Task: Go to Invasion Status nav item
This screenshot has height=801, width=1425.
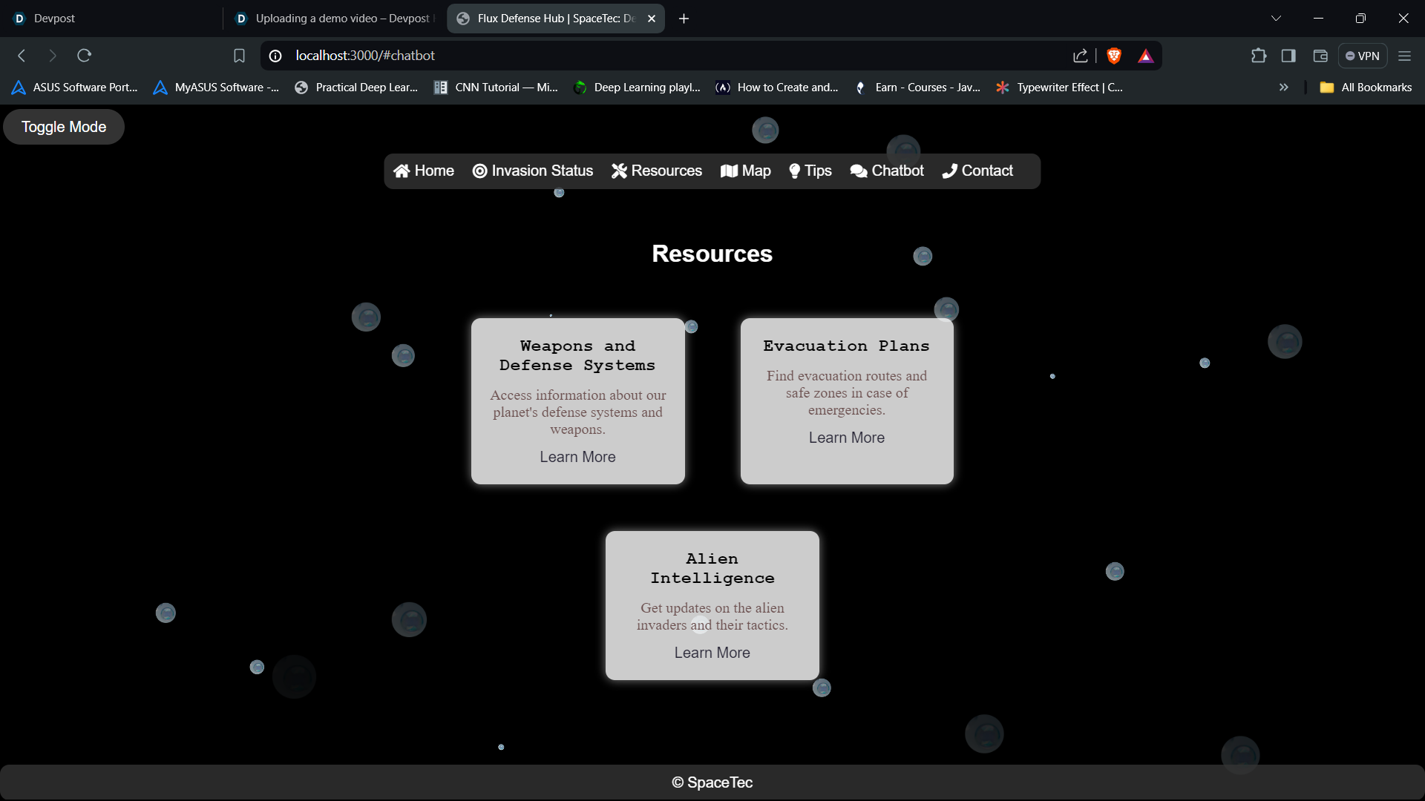Action: (533, 171)
